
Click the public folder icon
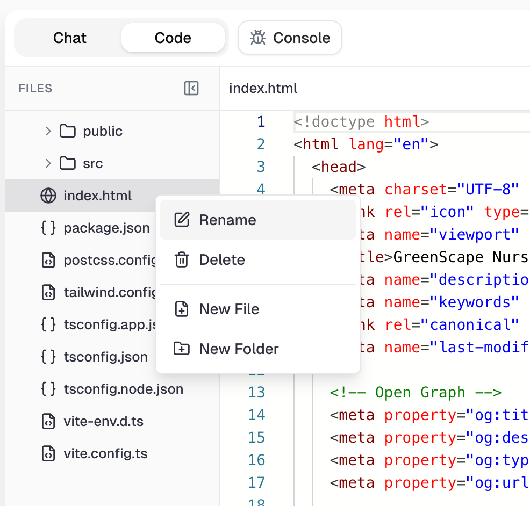pyautogui.click(x=68, y=131)
